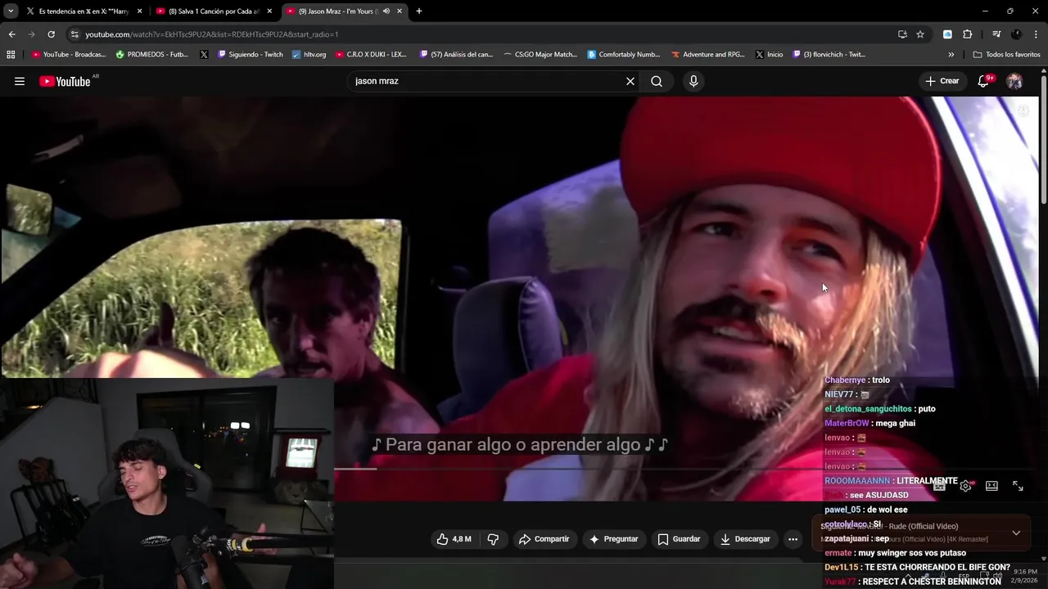This screenshot has height=589, width=1048.
Task: Toggle subtitles in the video player
Action: (939, 486)
